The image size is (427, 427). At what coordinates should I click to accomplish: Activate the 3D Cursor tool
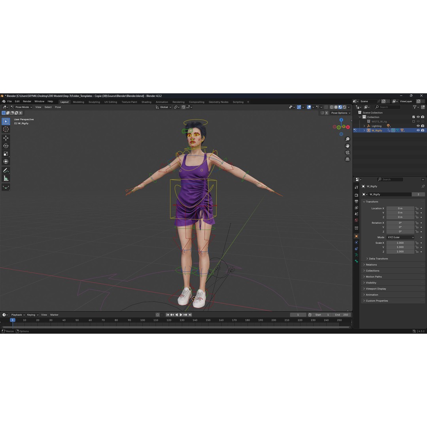[x=6, y=129]
